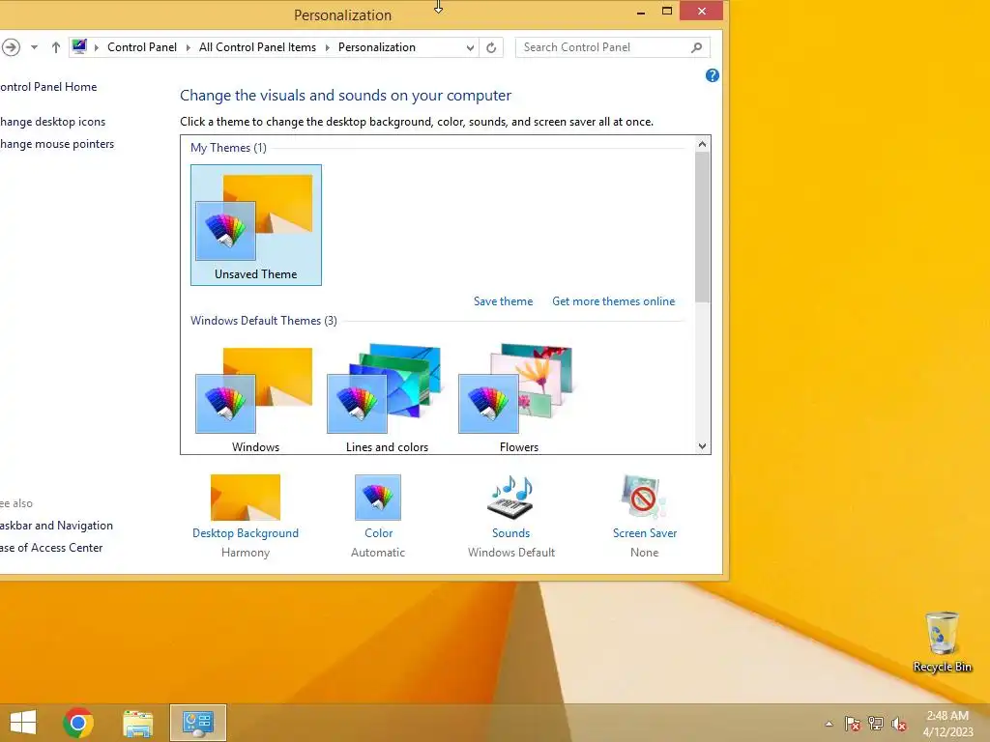Open Ease of Access Center link
The height and width of the screenshot is (742, 990).
click(x=51, y=548)
